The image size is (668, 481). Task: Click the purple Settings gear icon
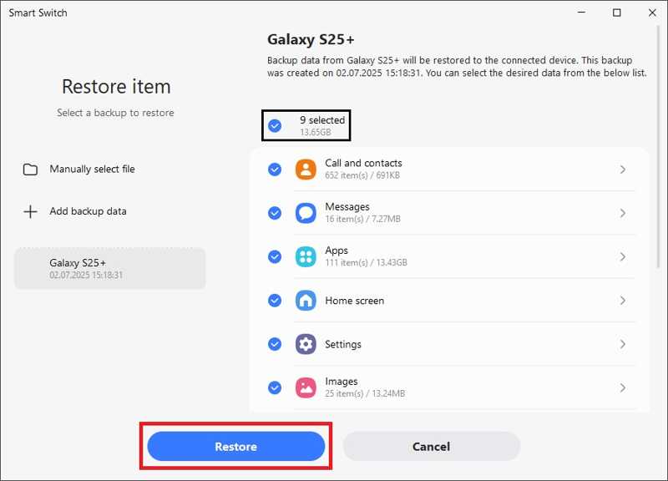pyautogui.click(x=306, y=344)
